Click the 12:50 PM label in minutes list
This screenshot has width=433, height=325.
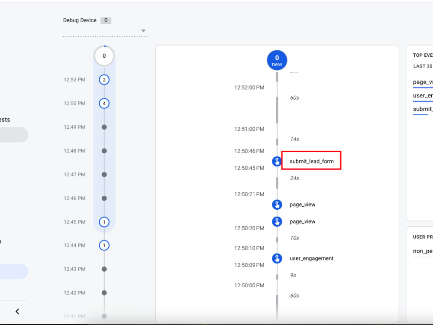coord(74,104)
